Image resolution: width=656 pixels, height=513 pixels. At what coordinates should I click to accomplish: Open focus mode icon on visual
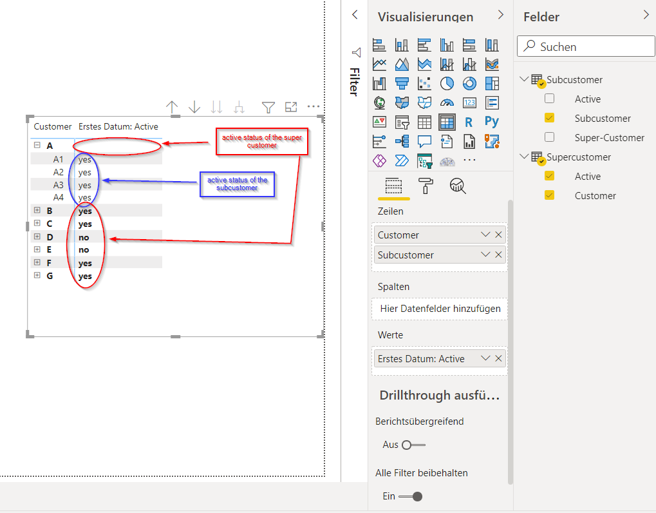coord(291,107)
